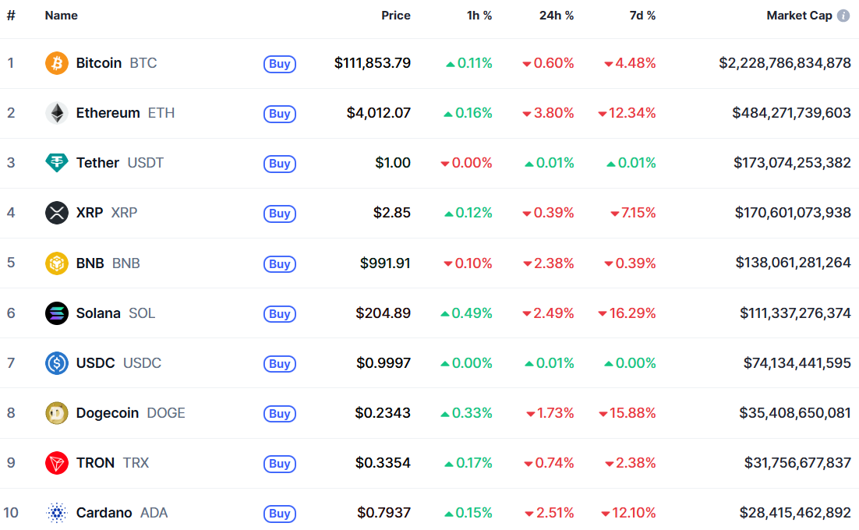Sort the table by Price column
Viewport: 859px width, 530px height.
(395, 16)
